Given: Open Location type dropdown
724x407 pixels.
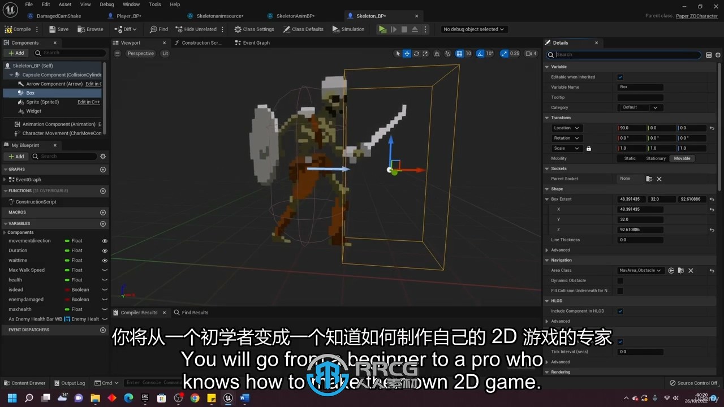Looking at the screenshot, I should (567, 128).
